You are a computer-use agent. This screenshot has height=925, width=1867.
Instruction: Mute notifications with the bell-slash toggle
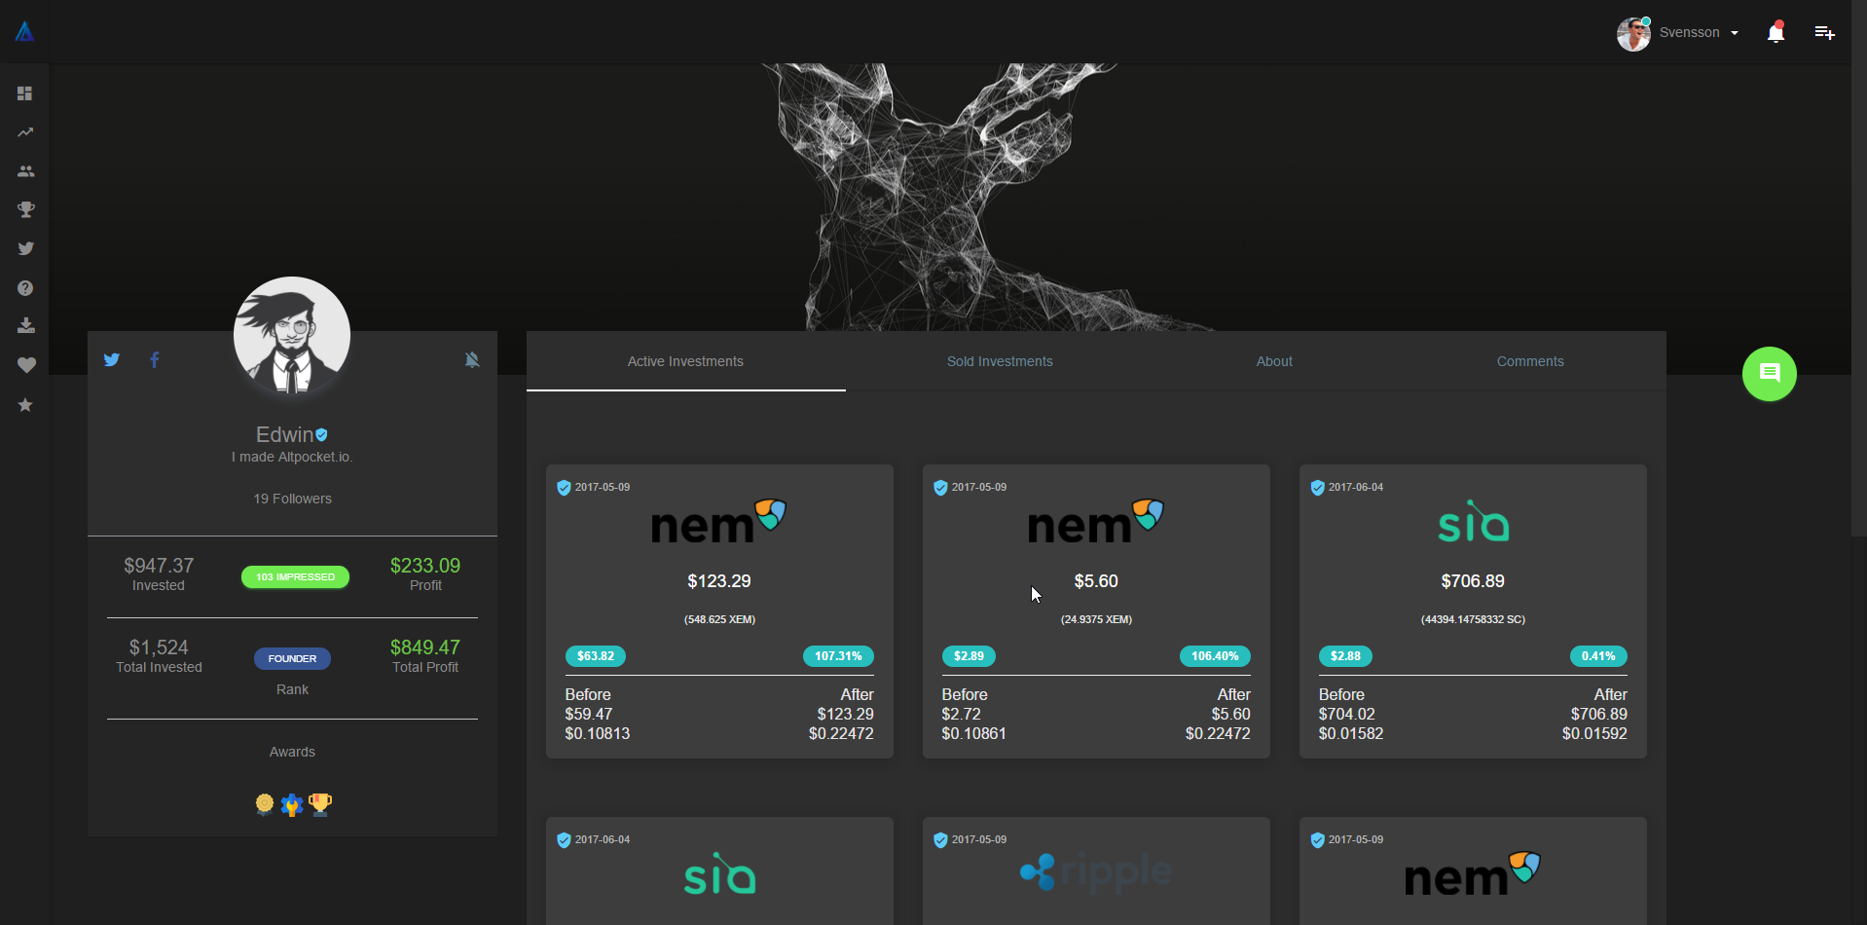coord(472,359)
